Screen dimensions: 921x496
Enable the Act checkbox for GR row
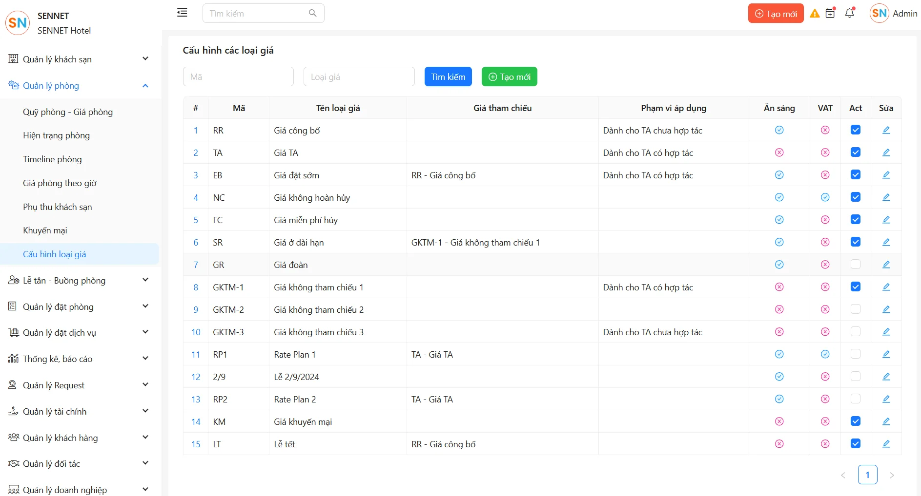click(855, 265)
